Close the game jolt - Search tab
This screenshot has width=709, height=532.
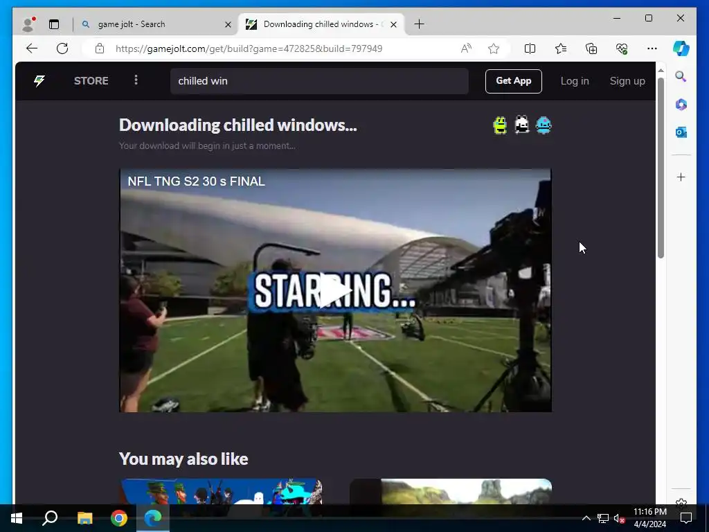(228, 24)
